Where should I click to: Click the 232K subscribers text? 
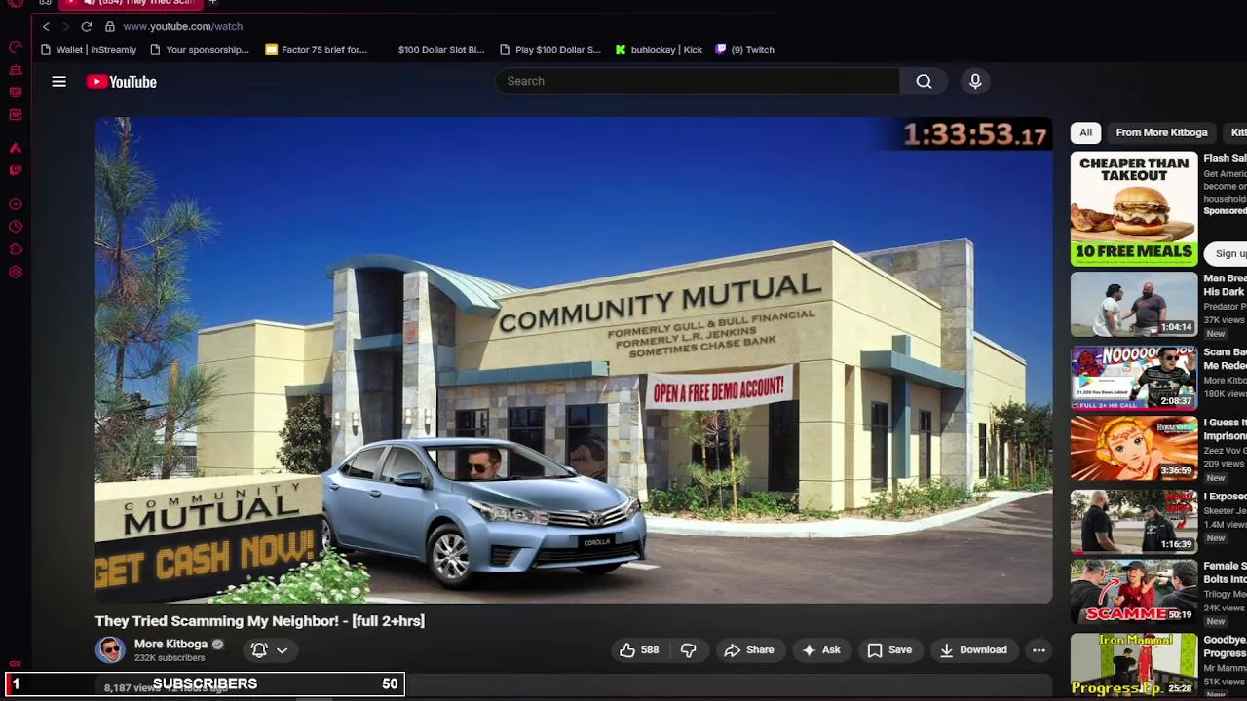point(170,658)
